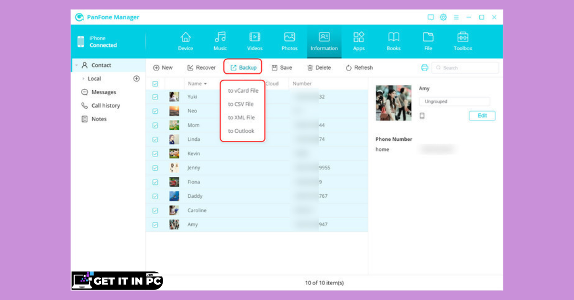The width and height of the screenshot is (574, 300).
Task: Toggle the select-all header checkbox
Action: tap(155, 84)
